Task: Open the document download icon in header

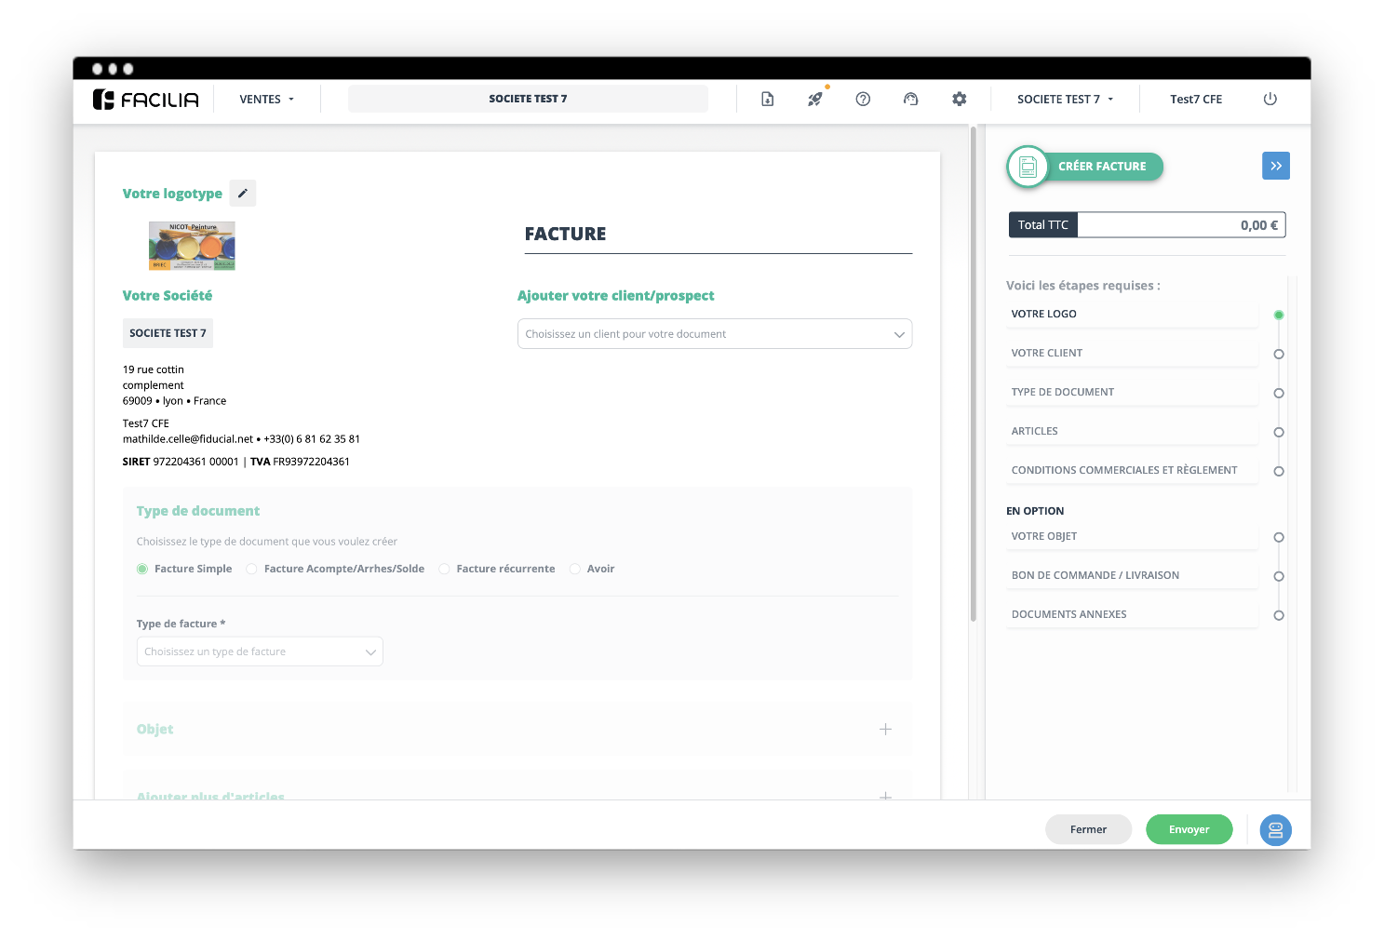Action: click(767, 100)
